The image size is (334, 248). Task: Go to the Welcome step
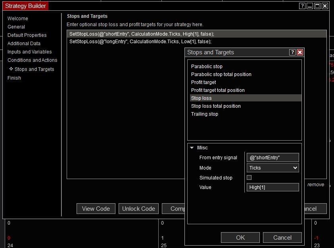(18, 19)
